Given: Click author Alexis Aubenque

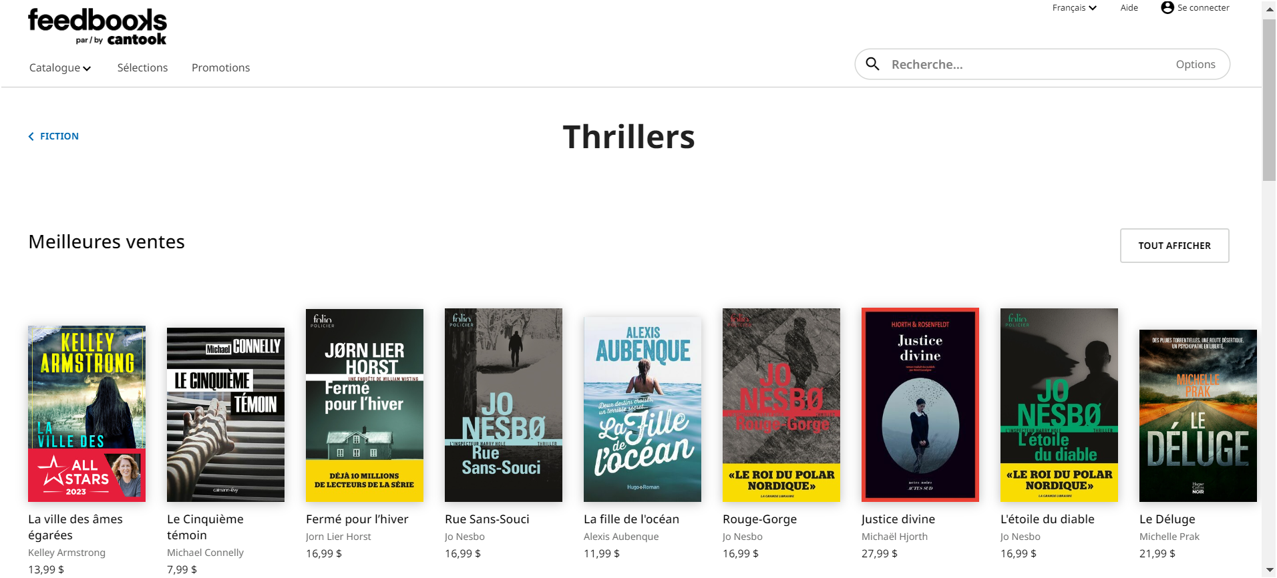Looking at the screenshot, I should pos(621,537).
